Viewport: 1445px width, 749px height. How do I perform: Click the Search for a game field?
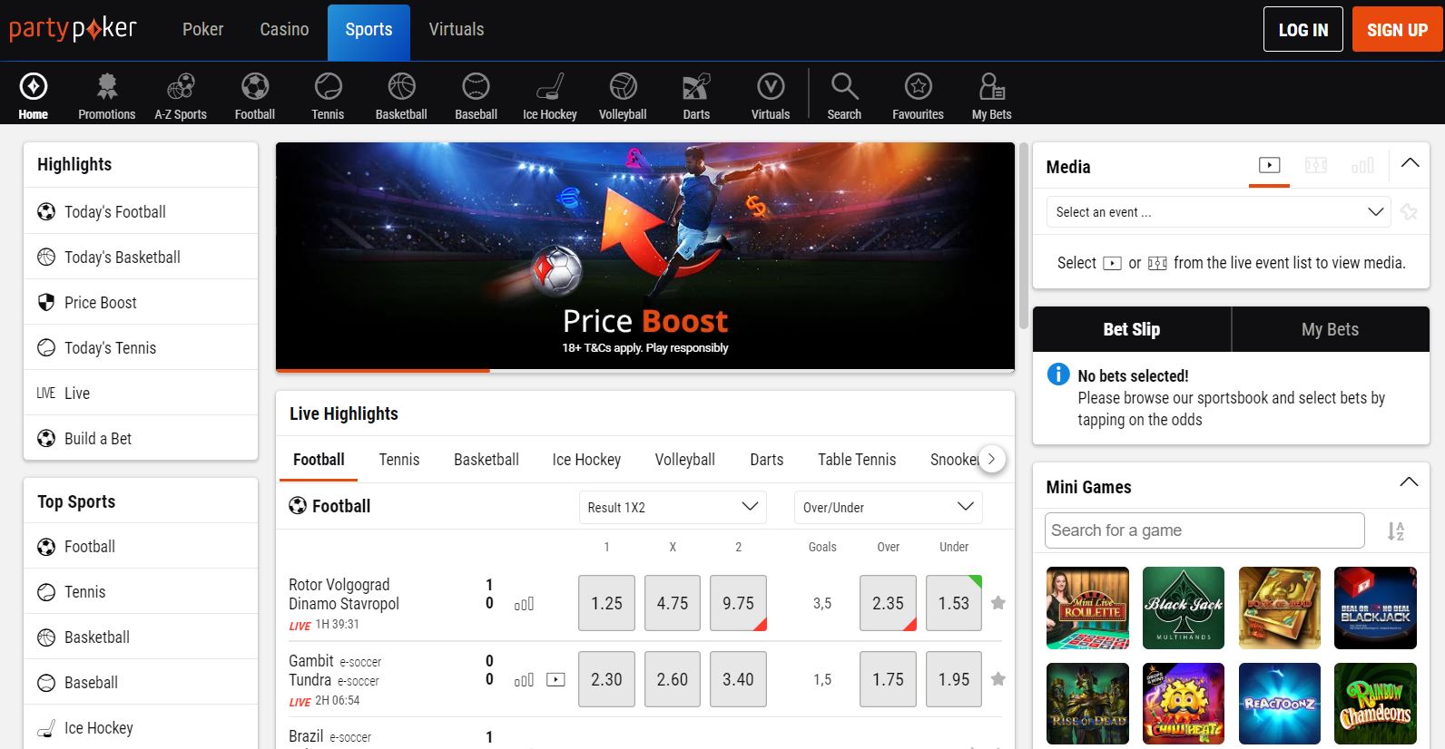(x=1204, y=530)
